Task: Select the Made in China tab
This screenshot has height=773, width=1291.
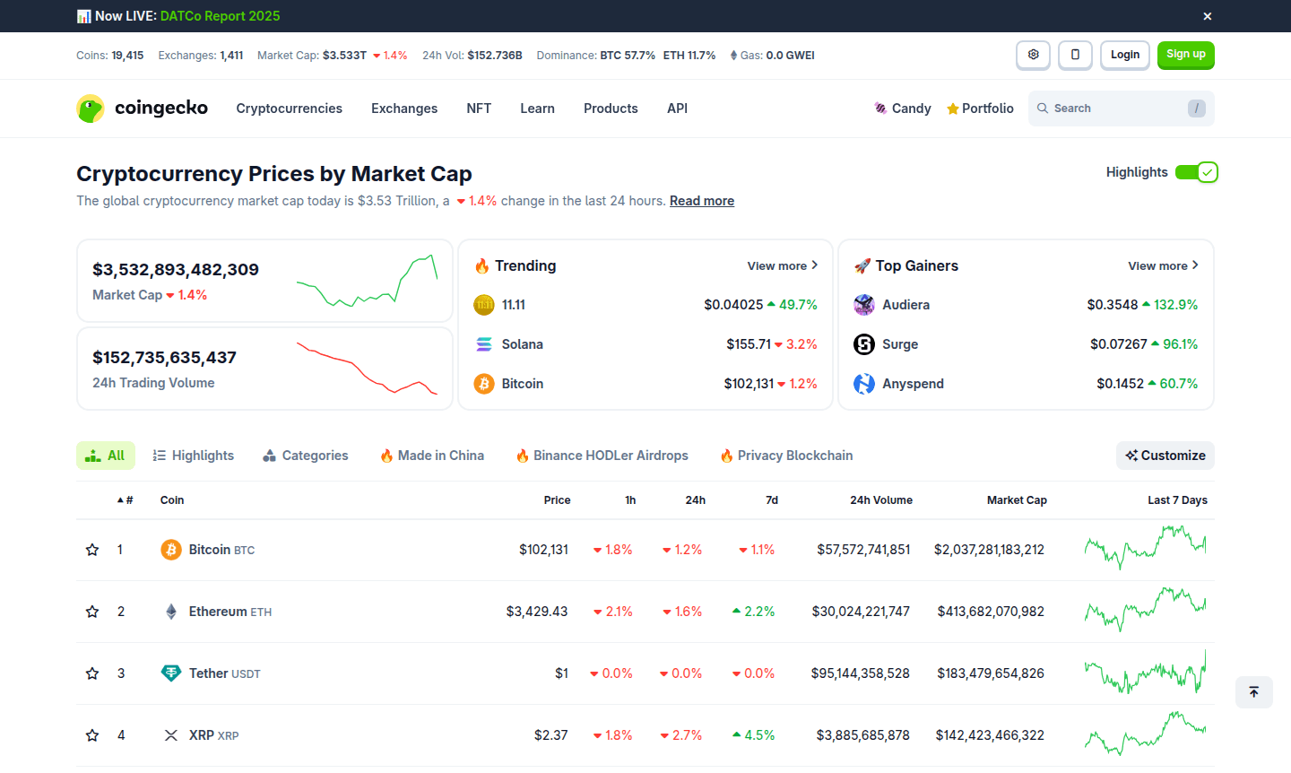Action: (x=431, y=455)
